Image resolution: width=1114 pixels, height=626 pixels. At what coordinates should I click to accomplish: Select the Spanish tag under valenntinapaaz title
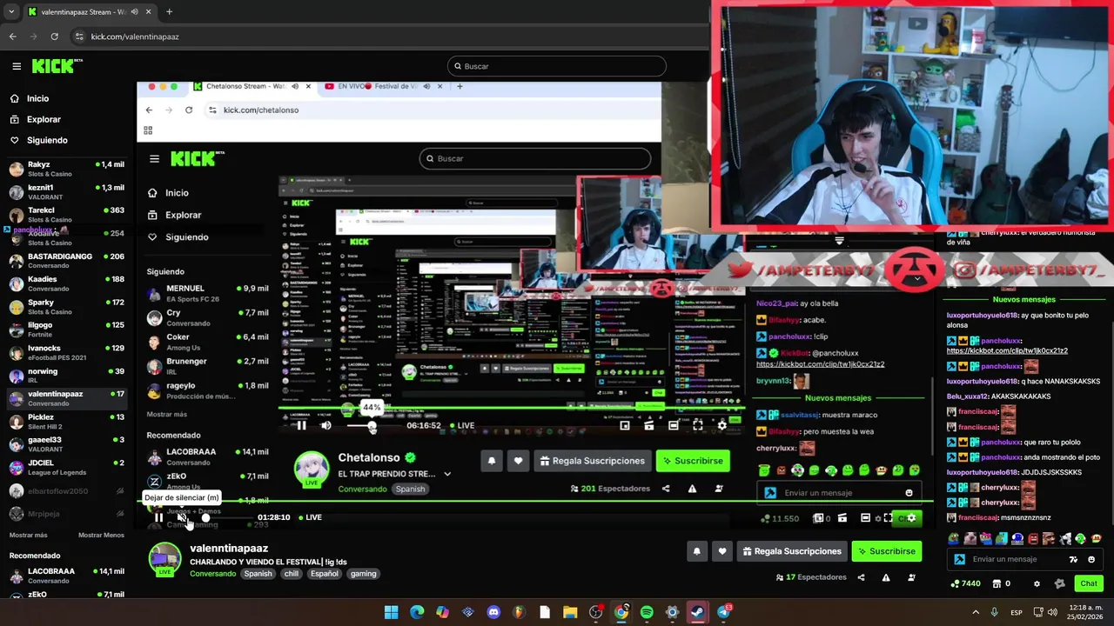(x=258, y=574)
